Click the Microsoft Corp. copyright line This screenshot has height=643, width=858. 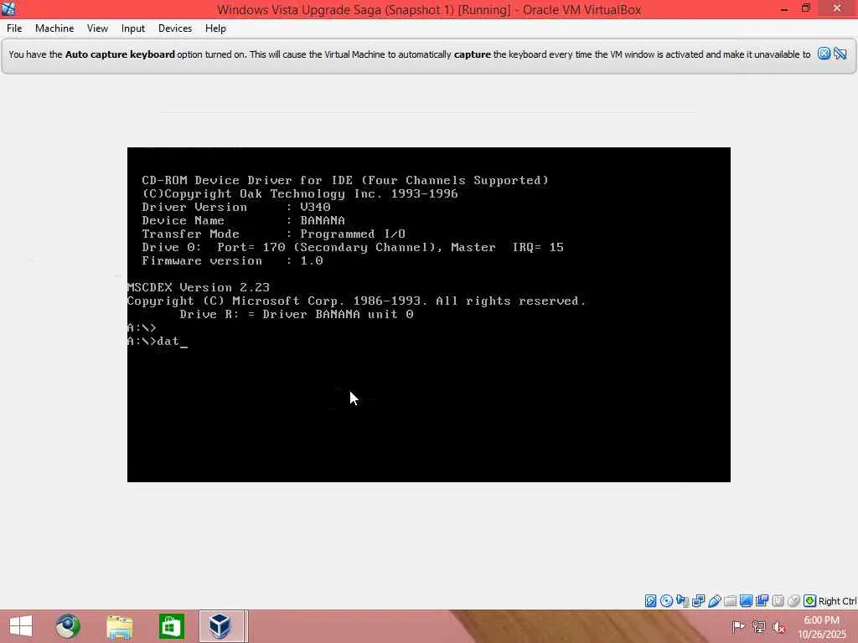356,301
